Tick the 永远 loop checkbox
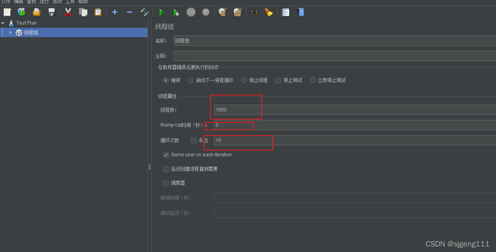The image size is (496, 252). click(194, 141)
